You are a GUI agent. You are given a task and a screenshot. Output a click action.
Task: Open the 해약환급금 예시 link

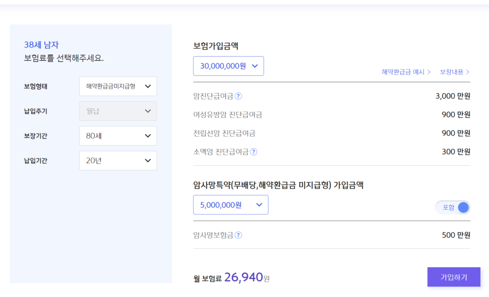(x=406, y=72)
